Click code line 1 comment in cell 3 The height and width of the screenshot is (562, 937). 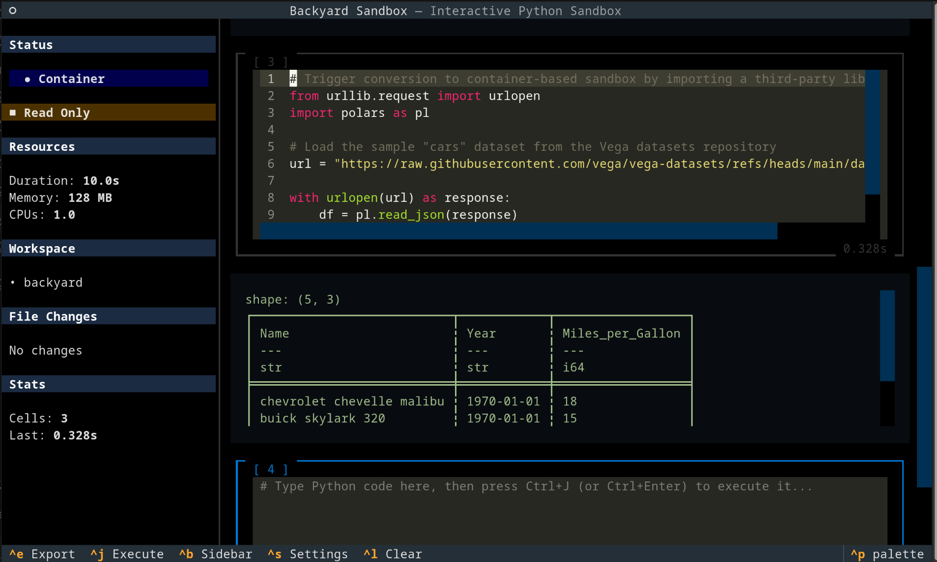(577, 79)
